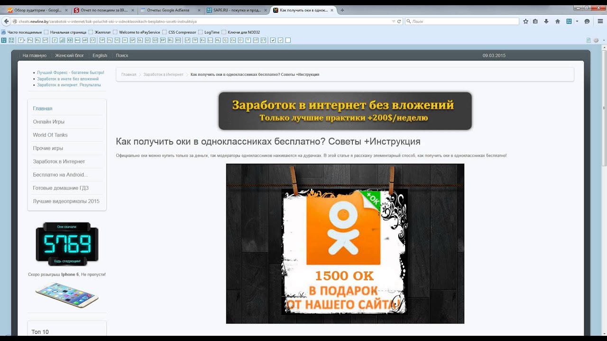
Task: Open the URL bar history dropdown arrow
Action: (x=393, y=21)
